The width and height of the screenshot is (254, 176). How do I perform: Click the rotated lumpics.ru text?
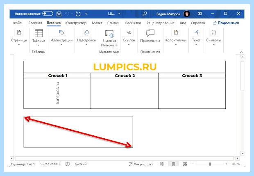pyautogui.click(x=57, y=93)
